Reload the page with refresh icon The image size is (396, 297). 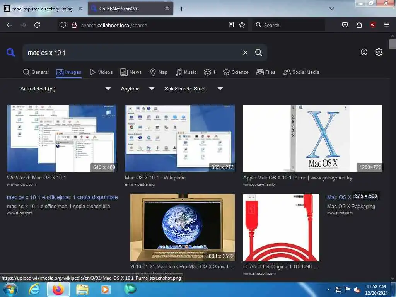click(x=37, y=25)
